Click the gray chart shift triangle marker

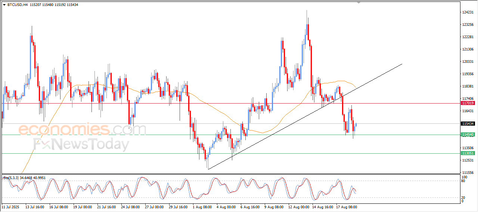(359, 3)
